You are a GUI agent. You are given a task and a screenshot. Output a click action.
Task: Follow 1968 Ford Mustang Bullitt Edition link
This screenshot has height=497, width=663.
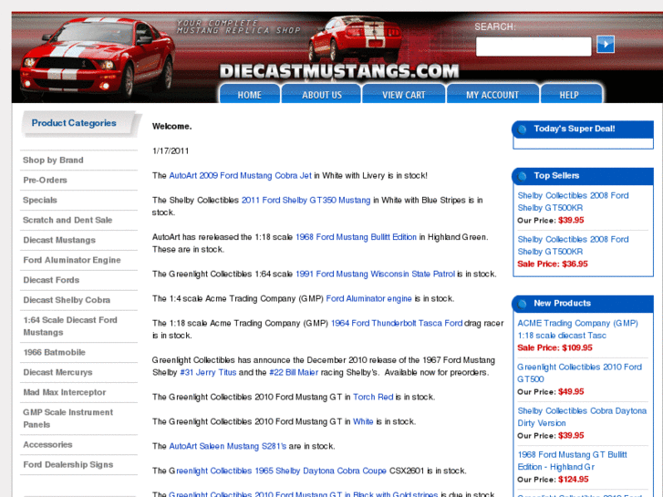[356, 237]
